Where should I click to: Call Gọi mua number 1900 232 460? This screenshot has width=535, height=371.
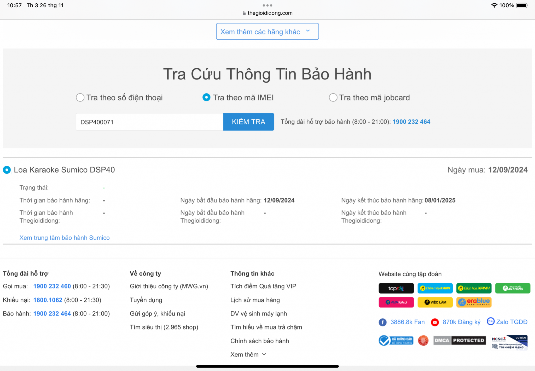(52, 286)
